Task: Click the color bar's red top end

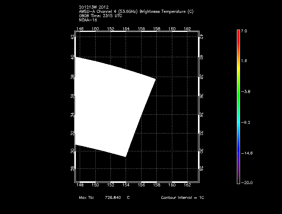Action: coord(238,32)
